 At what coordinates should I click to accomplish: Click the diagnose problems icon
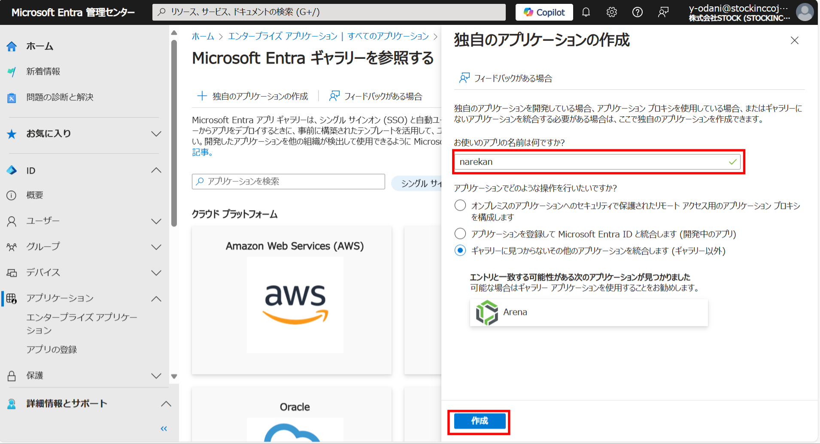click(12, 98)
